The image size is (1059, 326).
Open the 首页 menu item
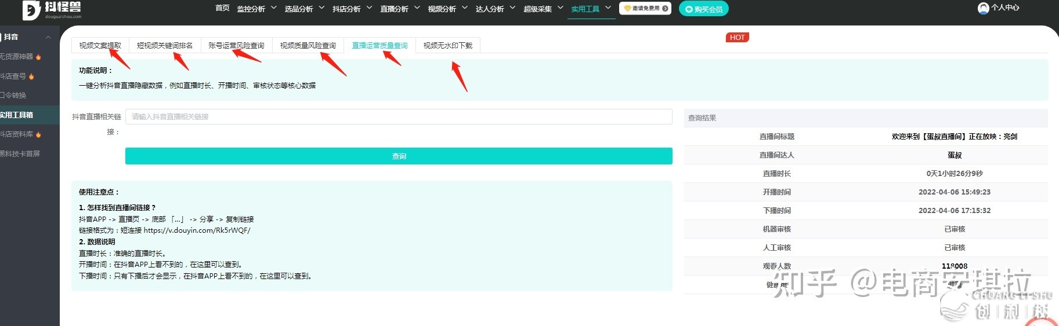click(x=222, y=8)
